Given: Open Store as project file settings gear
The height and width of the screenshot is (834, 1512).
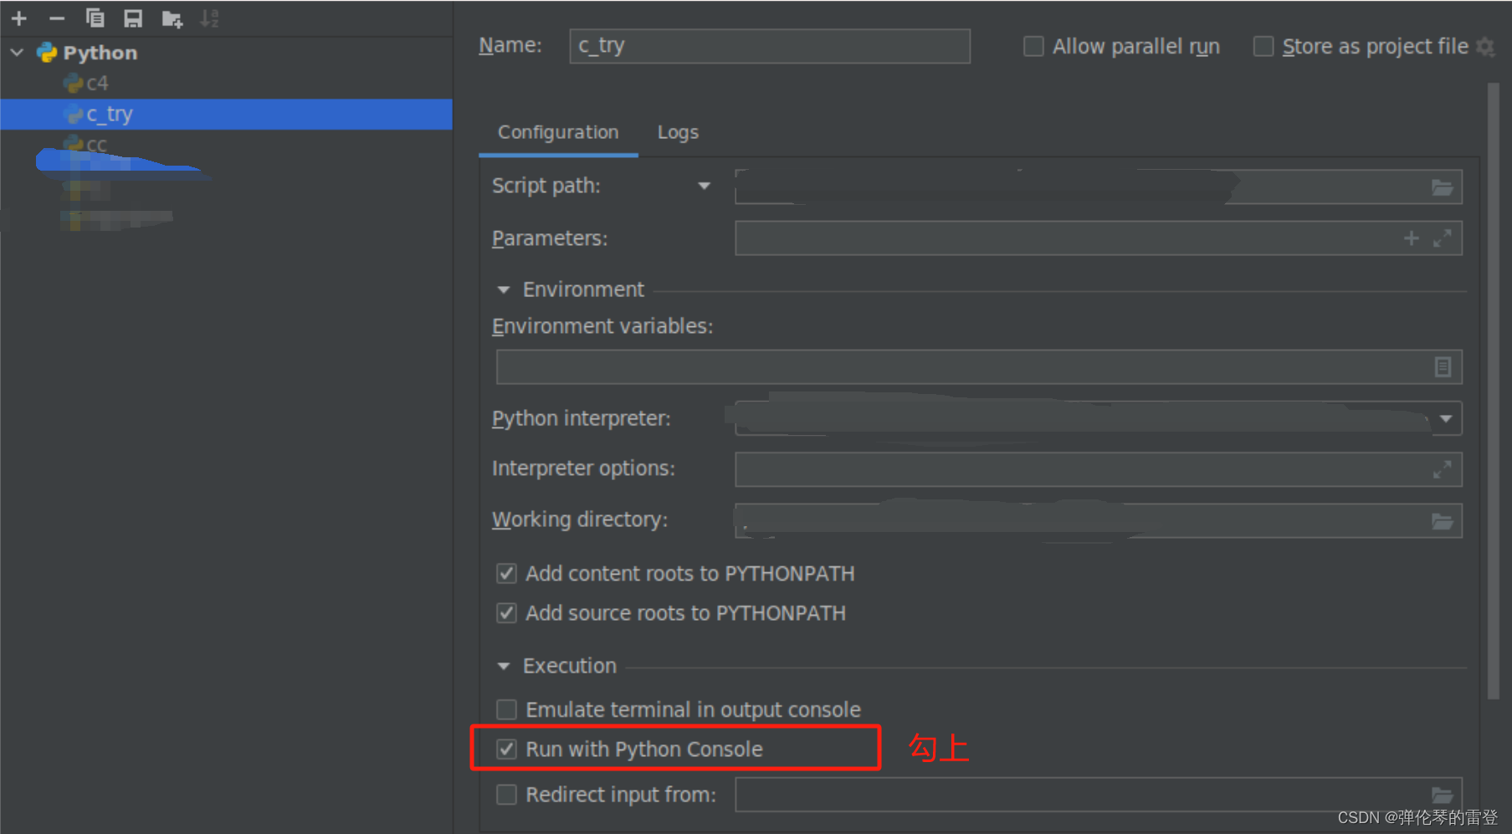Looking at the screenshot, I should [x=1485, y=47].
